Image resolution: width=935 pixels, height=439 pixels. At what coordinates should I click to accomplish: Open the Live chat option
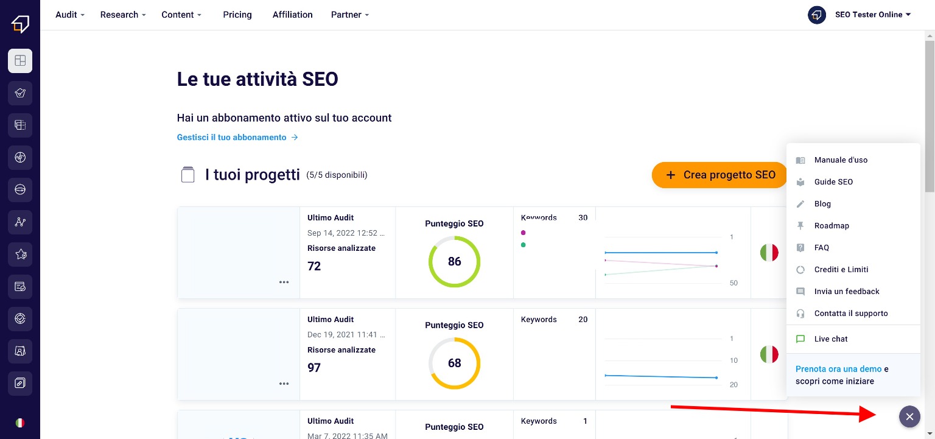(x=830, y=339)
